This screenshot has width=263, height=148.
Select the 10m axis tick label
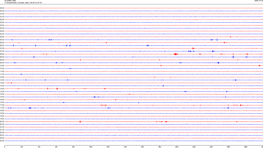(91, 147)
